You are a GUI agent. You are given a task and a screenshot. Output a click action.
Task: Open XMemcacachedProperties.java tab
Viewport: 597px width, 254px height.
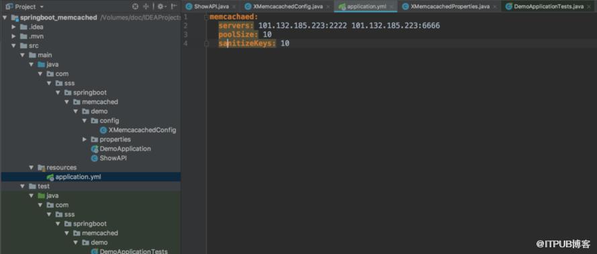coord(450,7)
